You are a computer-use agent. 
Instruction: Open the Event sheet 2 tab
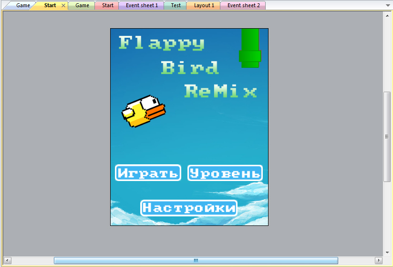coord(243,5)
